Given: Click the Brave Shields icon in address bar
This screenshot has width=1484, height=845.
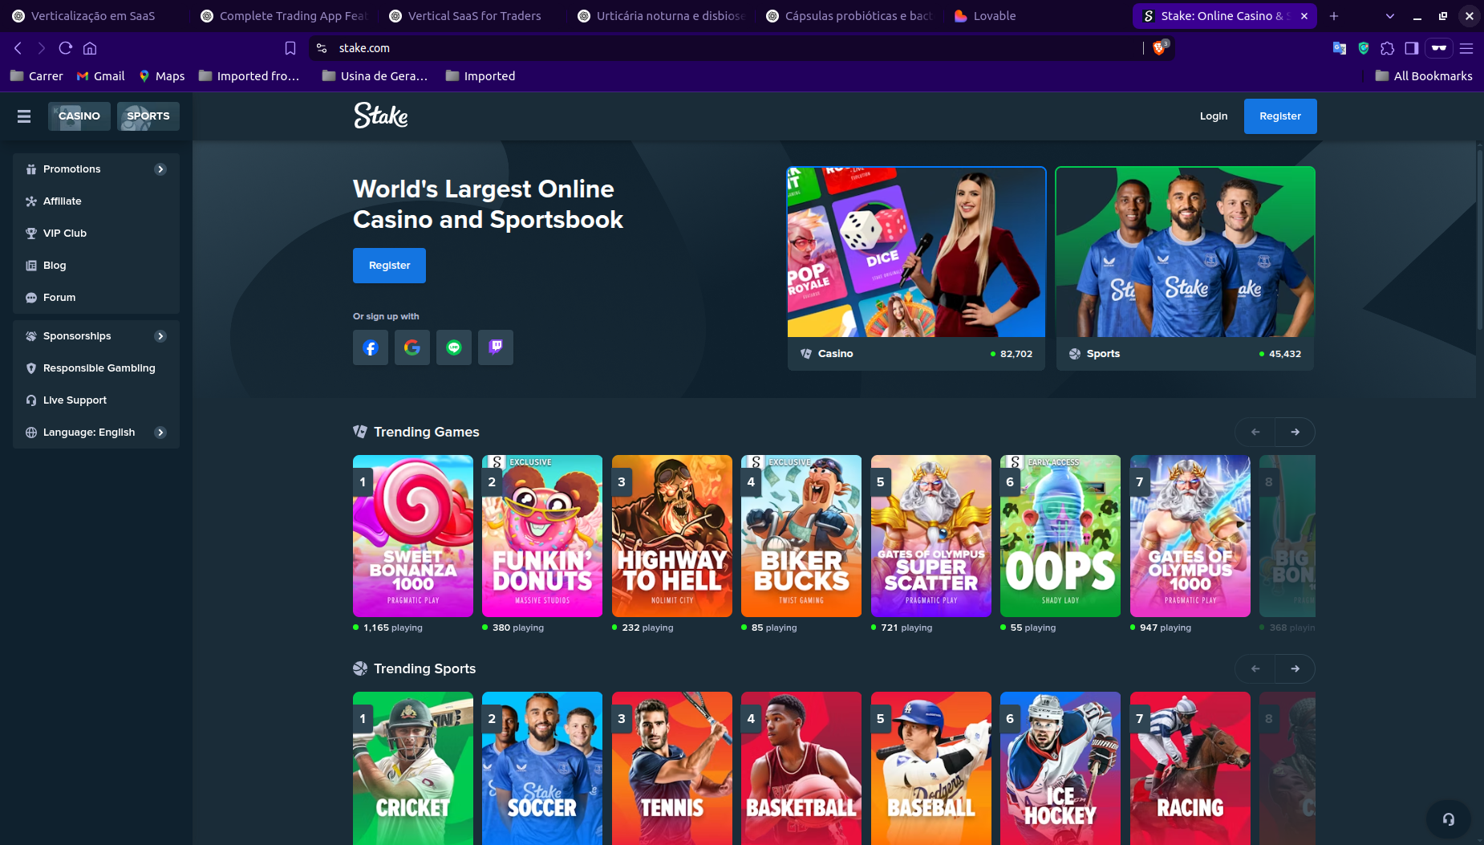Looking at the screenshot, I should tap(1159, 48).
